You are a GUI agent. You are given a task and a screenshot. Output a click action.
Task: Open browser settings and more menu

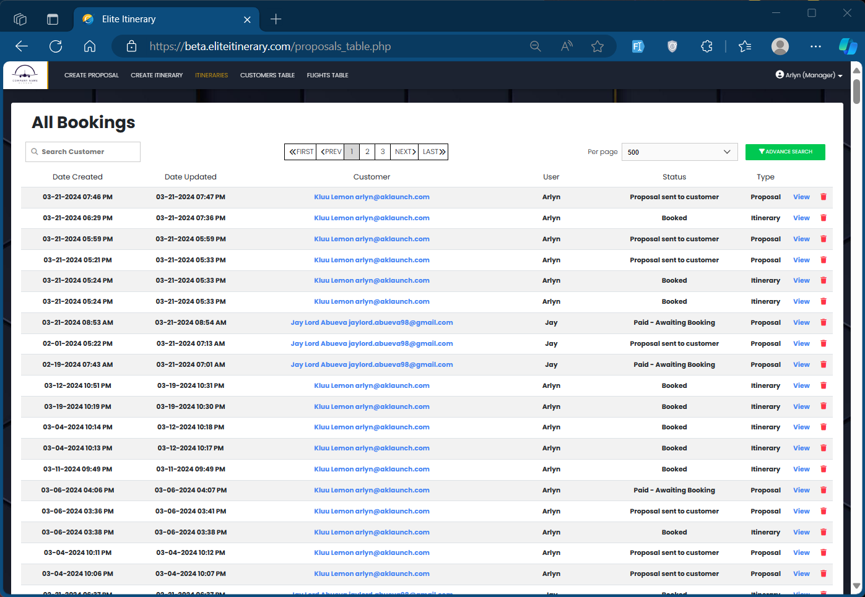[815, 46]
